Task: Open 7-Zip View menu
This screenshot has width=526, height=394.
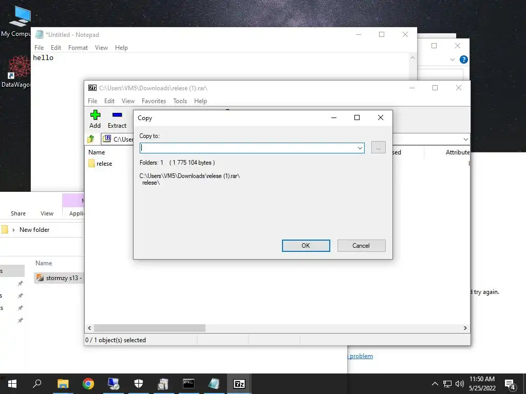Action: tap(128, 101)
